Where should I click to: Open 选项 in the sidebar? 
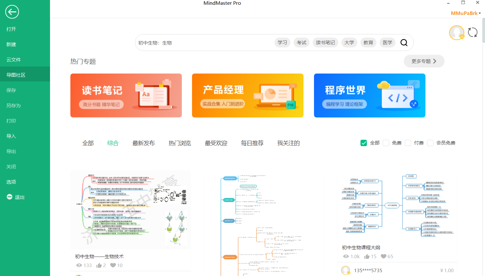(25, 182)
